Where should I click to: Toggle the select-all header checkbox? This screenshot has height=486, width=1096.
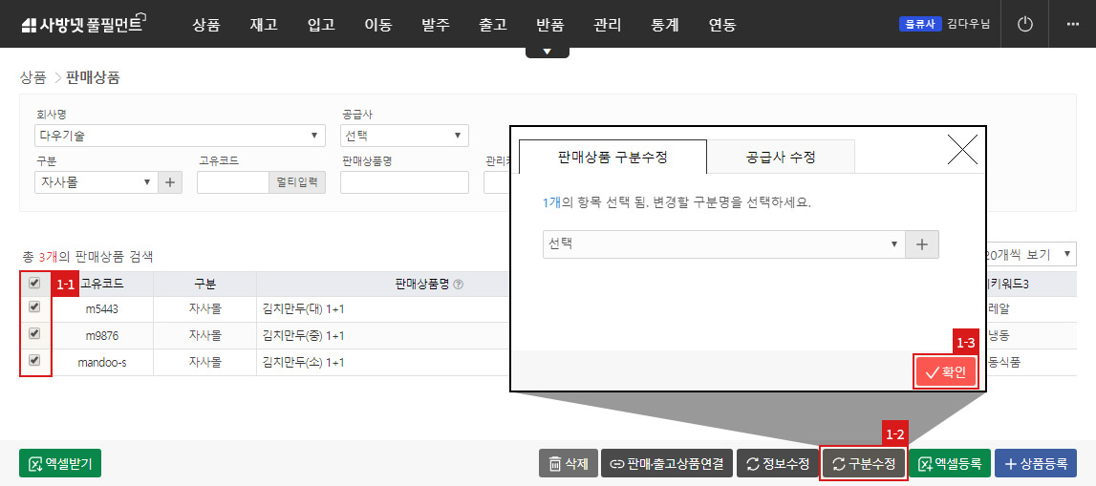pos(34,284)
